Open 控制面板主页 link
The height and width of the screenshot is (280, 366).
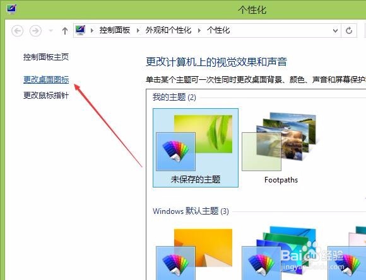click(x=46, y=57)
